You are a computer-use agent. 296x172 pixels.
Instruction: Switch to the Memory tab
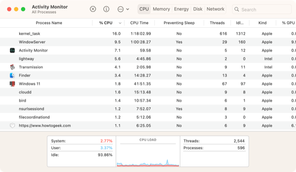click(161, 9)
